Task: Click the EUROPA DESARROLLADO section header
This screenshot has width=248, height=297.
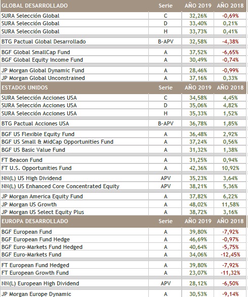Action: (35, 221)
